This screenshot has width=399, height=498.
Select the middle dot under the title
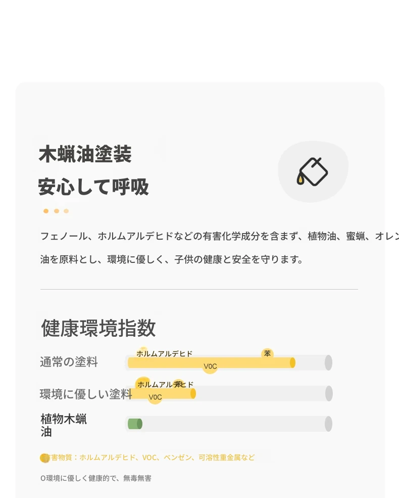tap(57, 211)
